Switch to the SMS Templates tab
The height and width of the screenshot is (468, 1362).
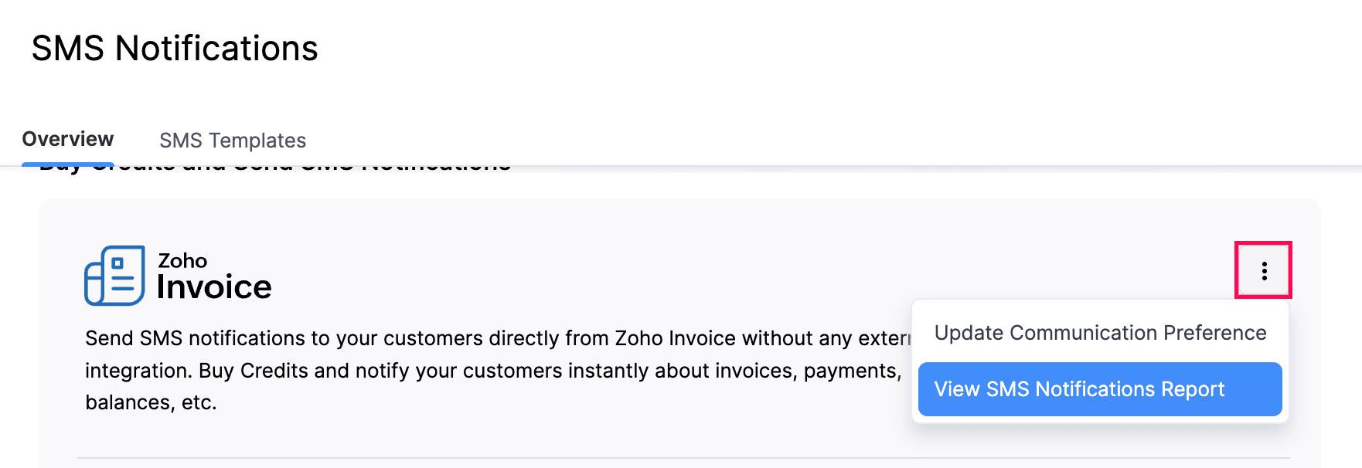[233, 141]
